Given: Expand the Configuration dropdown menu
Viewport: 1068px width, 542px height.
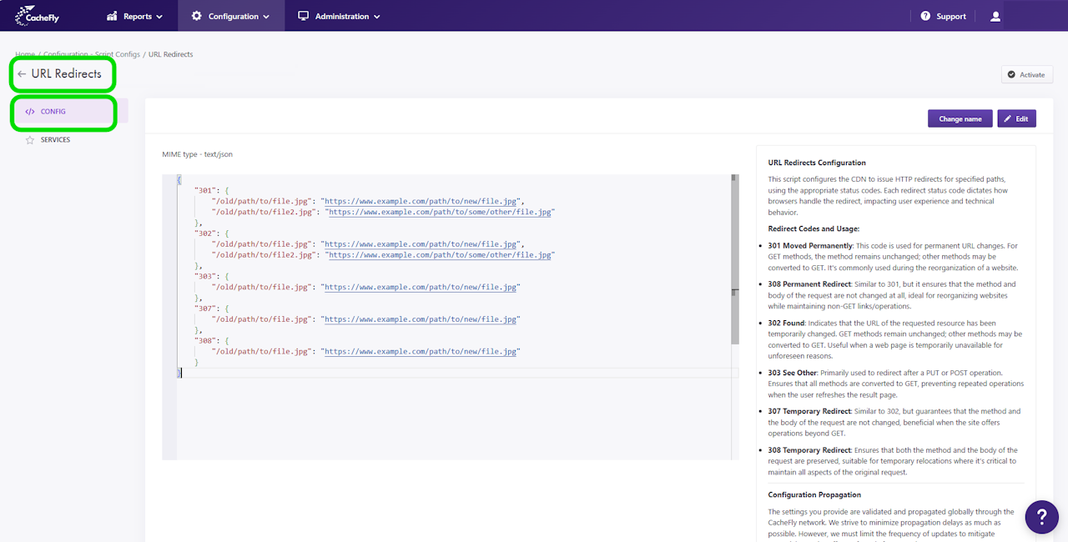Looking at the screenshot, I should point(230,16).
